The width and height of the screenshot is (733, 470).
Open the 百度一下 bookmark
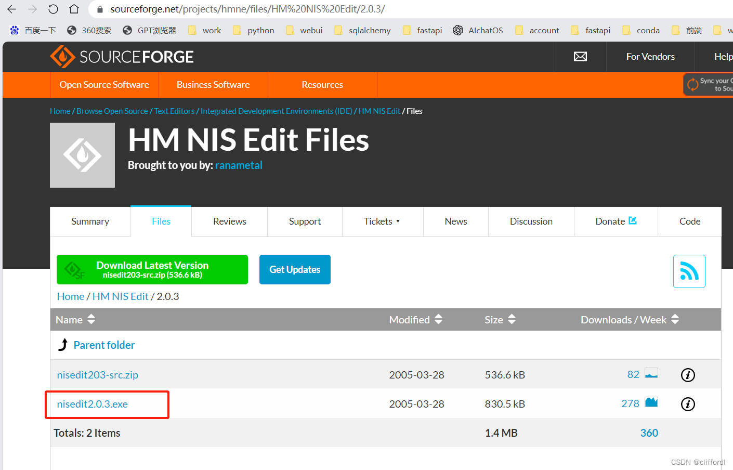click(x=33, y=30)
